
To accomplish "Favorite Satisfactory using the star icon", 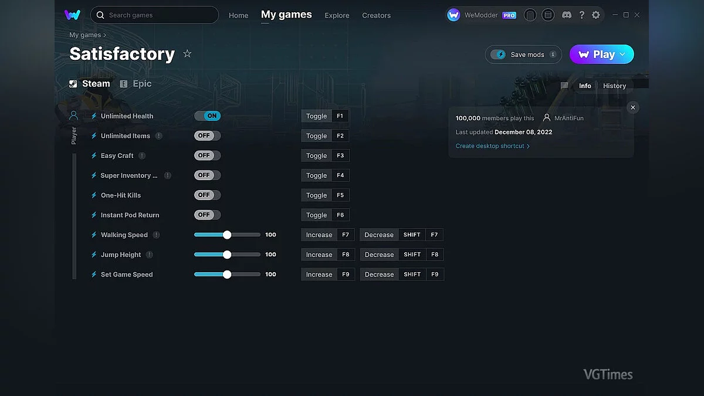I will pyautogui.click(x=187, y=53).
